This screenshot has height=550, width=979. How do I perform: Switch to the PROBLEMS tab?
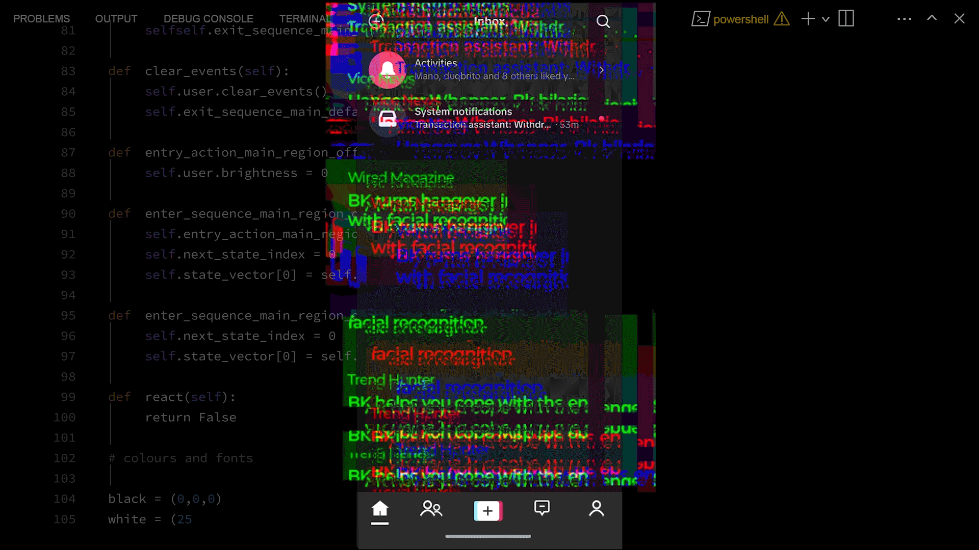[41, 19]
